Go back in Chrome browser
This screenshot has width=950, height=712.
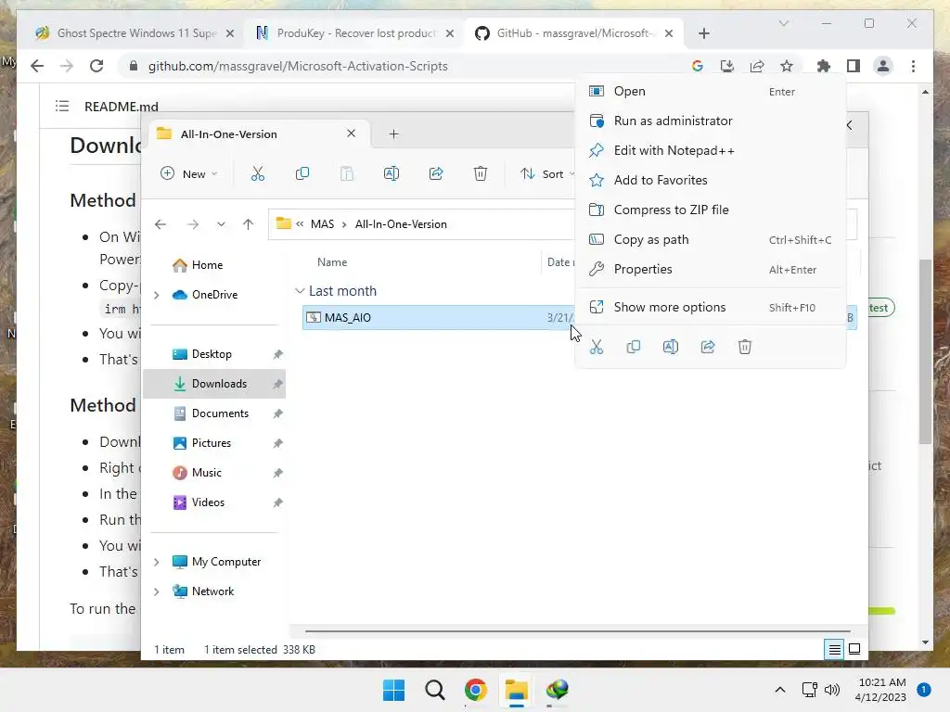tap(37, 66)
